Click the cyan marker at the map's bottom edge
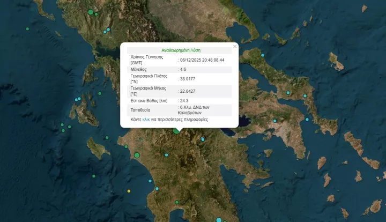This screenshot has width=386, height=222. click(x=218, y=219)
